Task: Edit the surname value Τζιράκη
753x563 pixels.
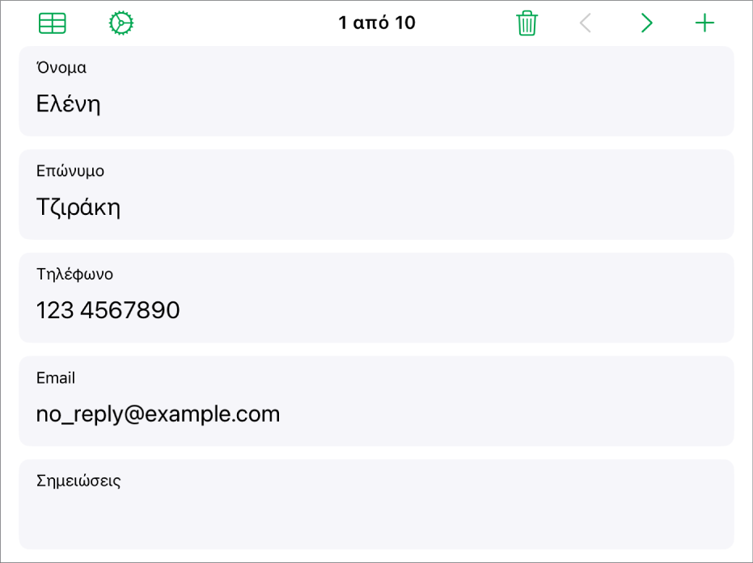Action: (78, 207)
